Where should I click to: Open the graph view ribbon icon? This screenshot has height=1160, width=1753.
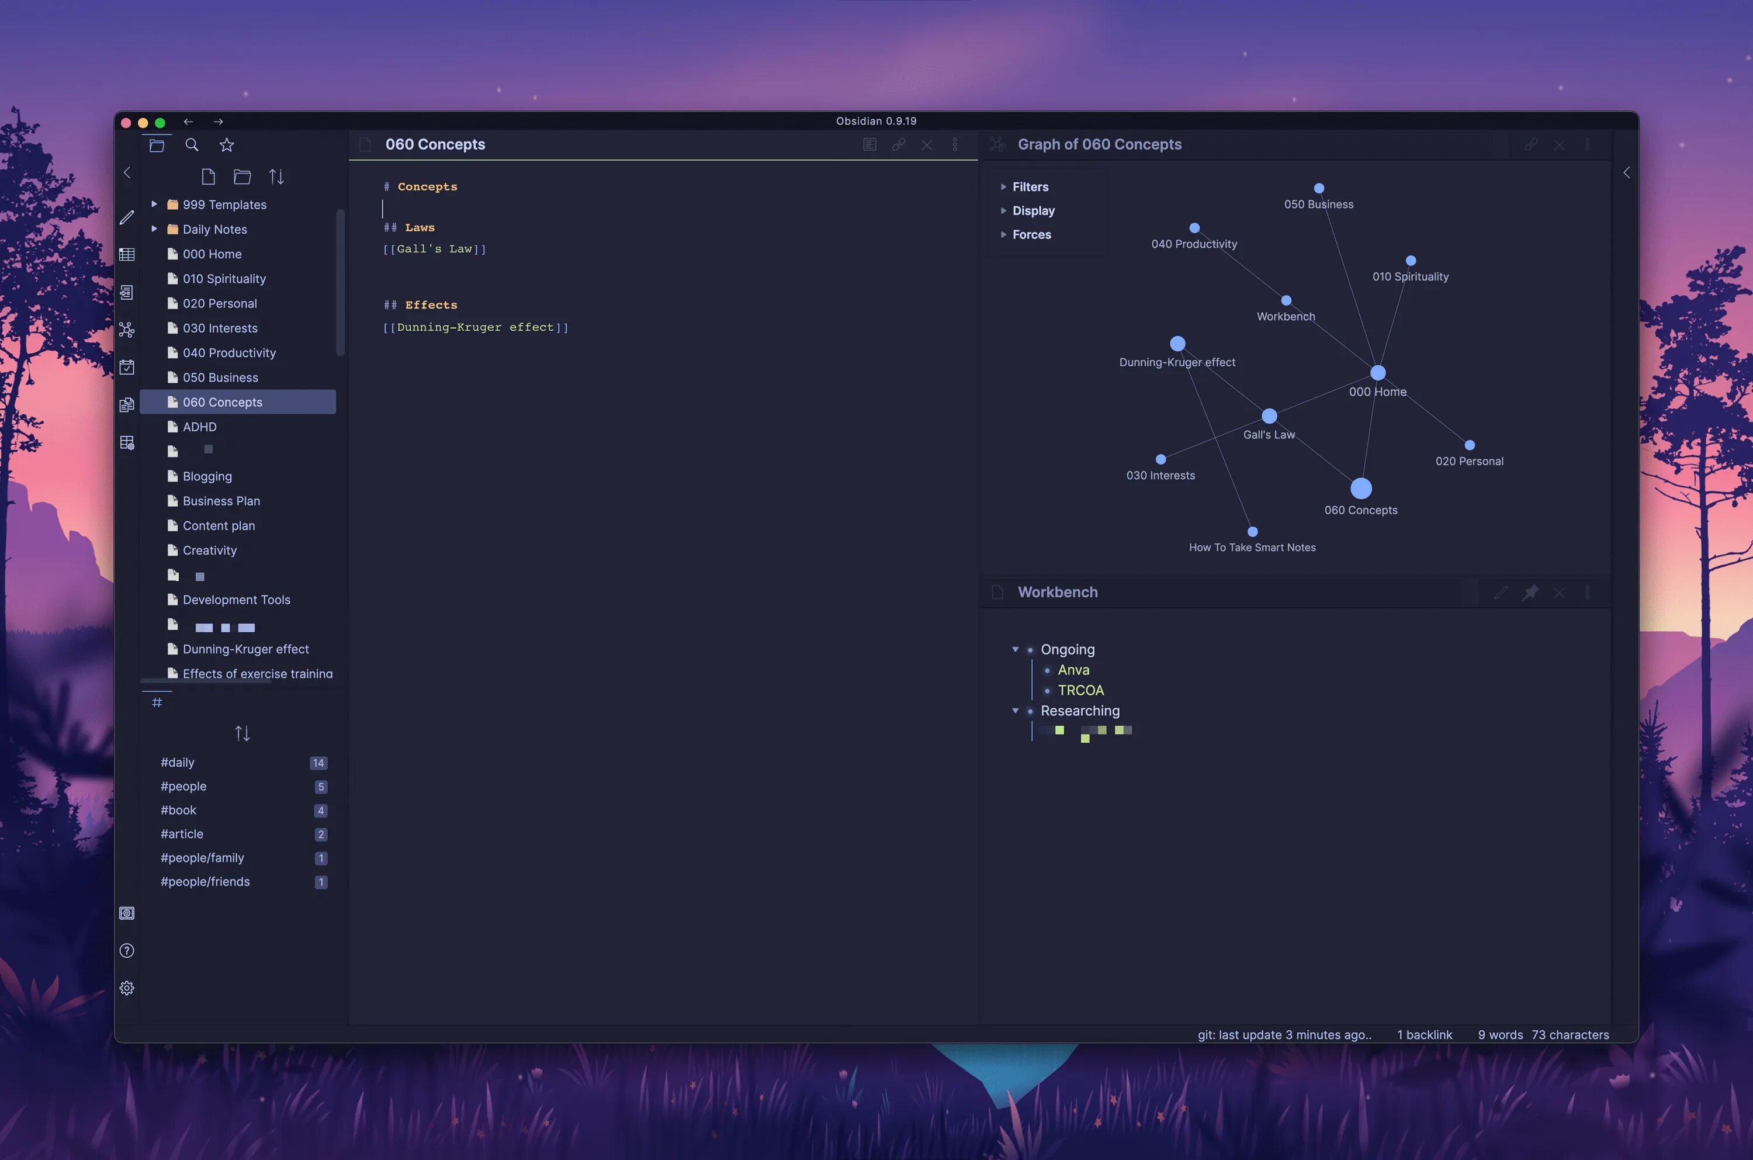[x=126, y=330]
